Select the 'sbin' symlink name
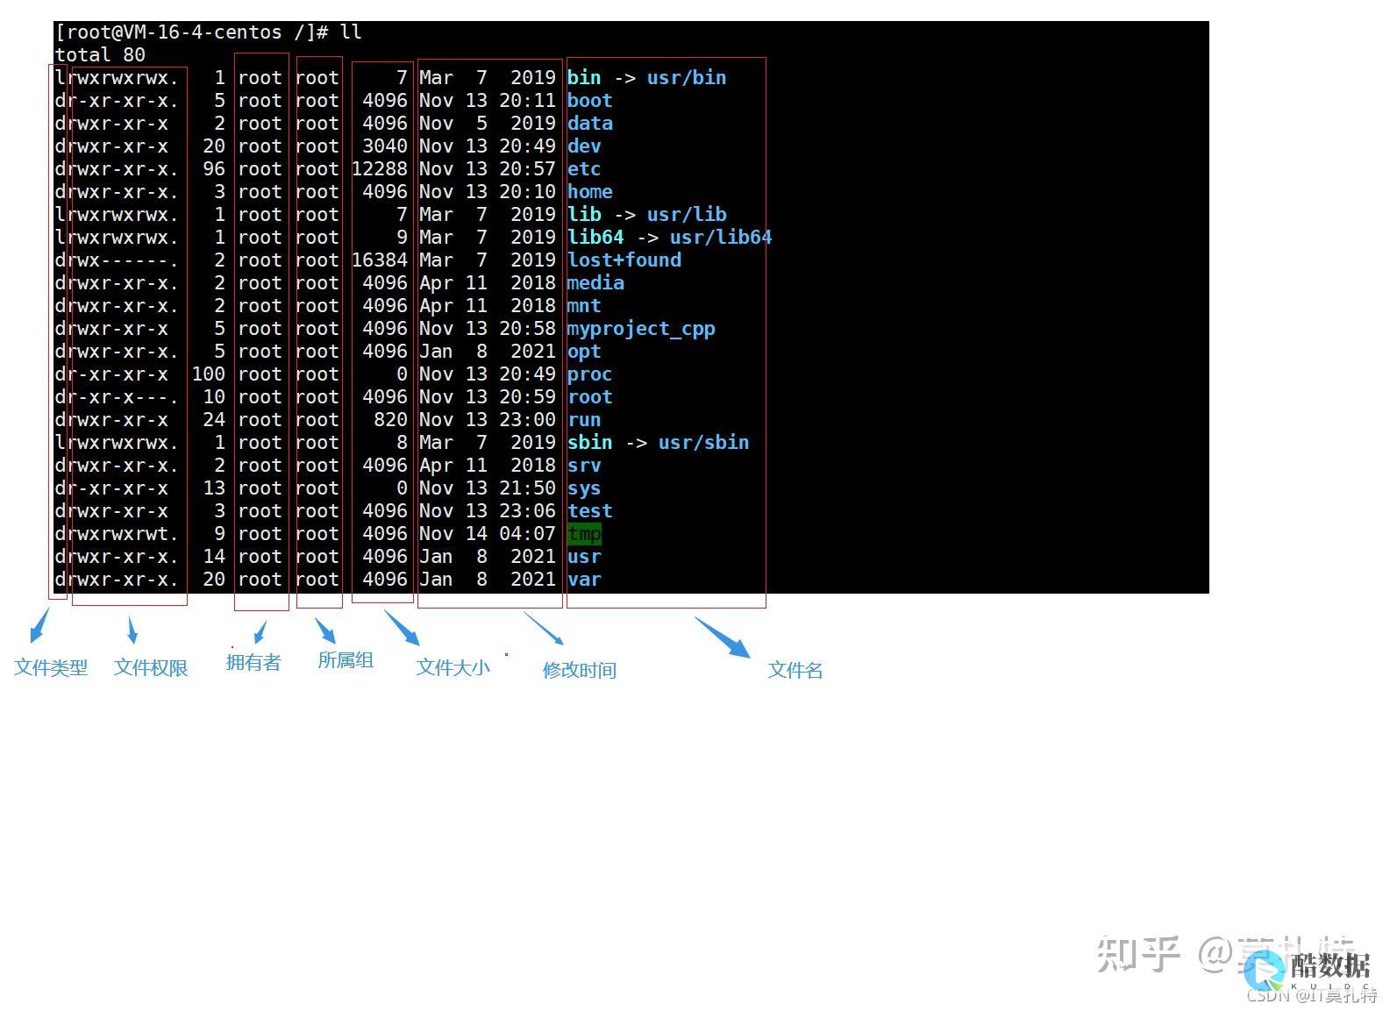Screen dimensions: 1390x1011 click(x=589, y=443)
